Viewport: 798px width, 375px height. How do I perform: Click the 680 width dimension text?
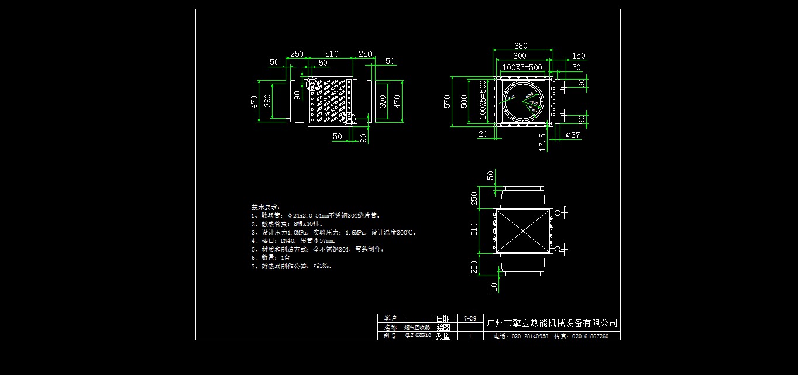pyautogui.click(x=520, y=46)
